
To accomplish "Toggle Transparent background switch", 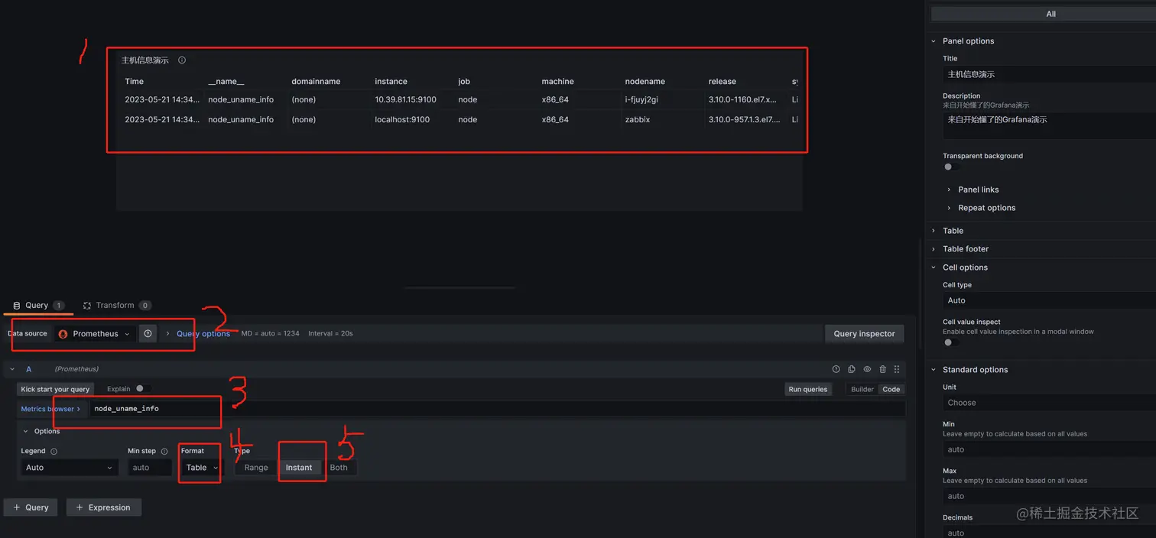I will click(x=951, y=167).
